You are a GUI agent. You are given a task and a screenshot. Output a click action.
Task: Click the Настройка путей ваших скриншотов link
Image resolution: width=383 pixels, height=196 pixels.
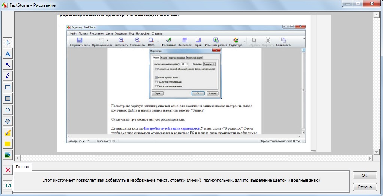pyautogui.click(x=172, y=128)
